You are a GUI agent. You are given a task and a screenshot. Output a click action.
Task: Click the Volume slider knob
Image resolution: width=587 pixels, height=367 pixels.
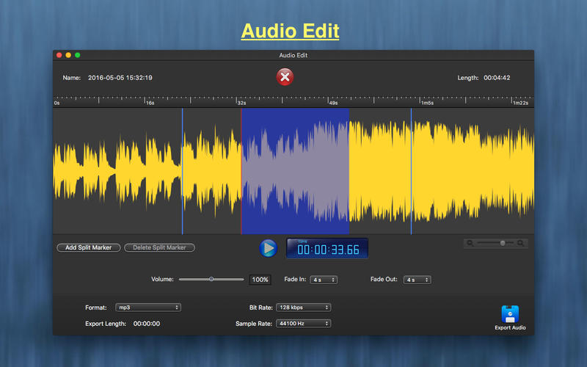211,279
